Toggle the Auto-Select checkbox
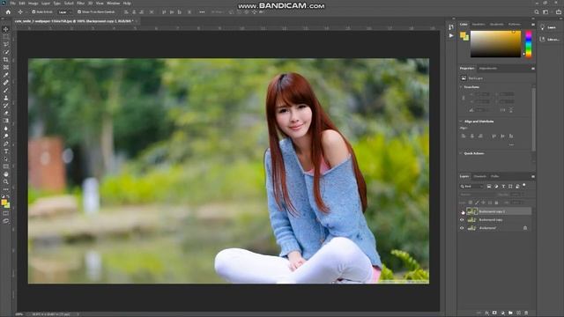564x317 pixels. (33, 11)
